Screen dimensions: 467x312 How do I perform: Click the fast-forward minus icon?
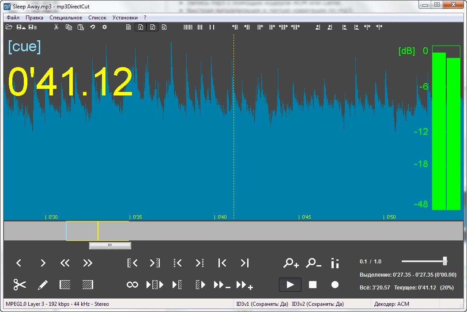point(222,285)
